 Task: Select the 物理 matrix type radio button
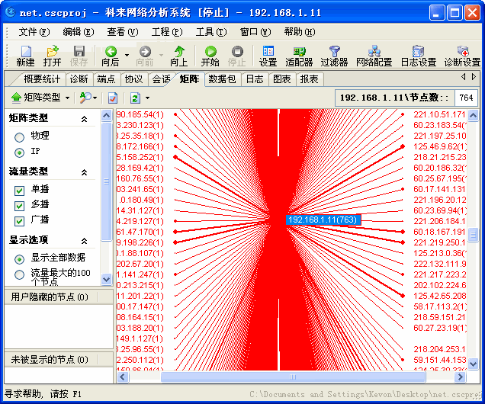[20, 136]
